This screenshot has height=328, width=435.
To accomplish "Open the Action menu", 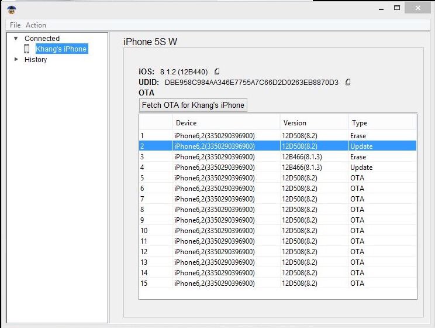I will click(x=36, y=25).
